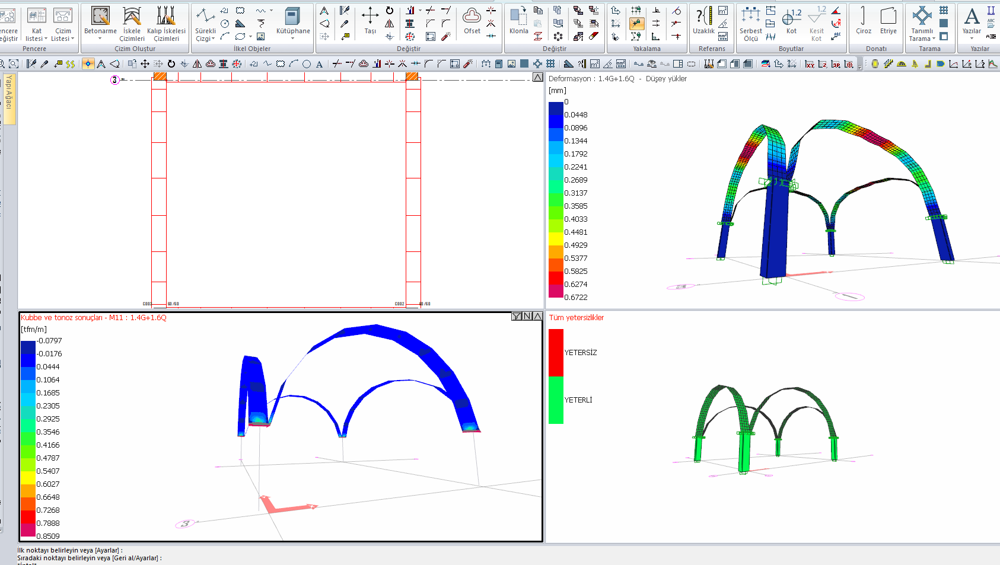Screen dimensions: 1000x565
Task: Select the Sürekli Çizgi polyline tool
Action: 205,24
